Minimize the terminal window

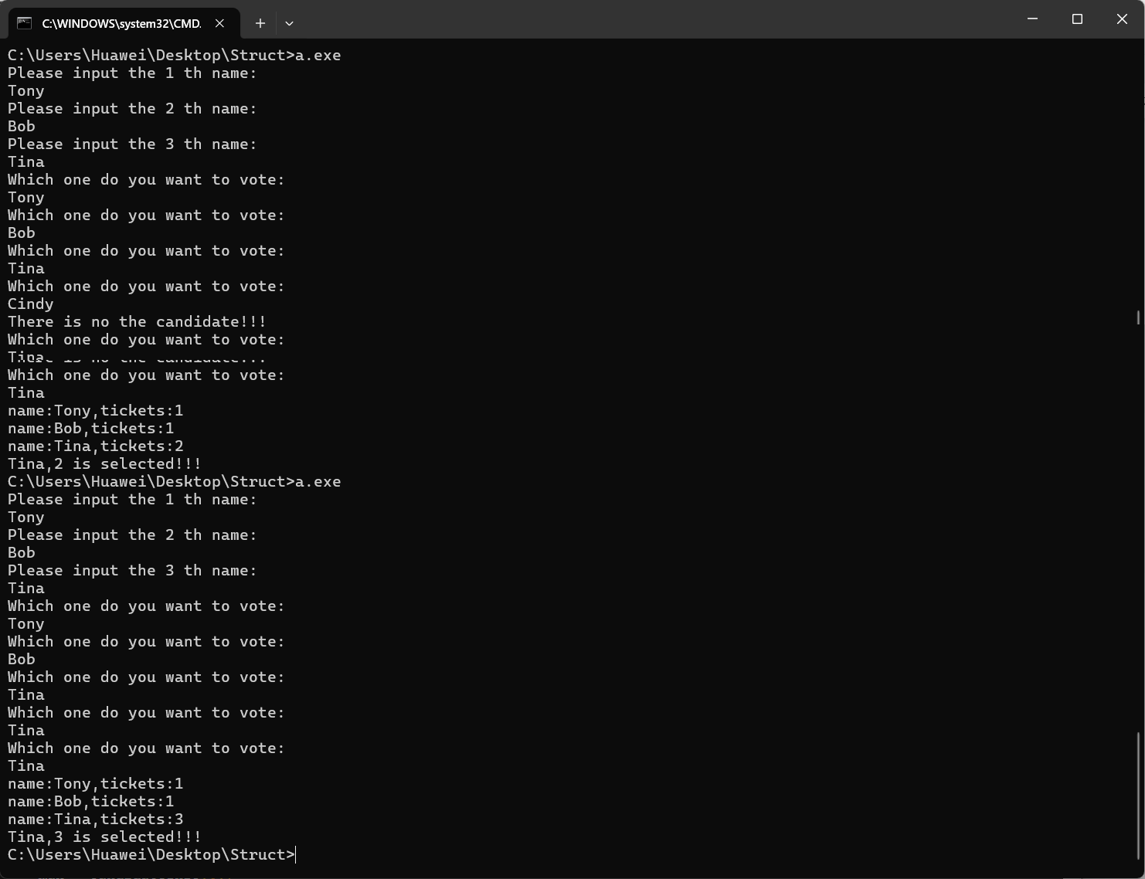coord(1032,19)
